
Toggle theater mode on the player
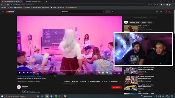pos(115,73)
